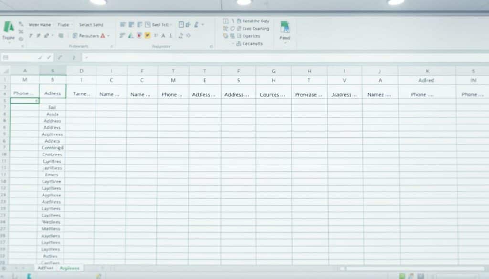Click the italic I icon in the second row
This screenshot has height=279, width=489.
[x=170, y=36]
